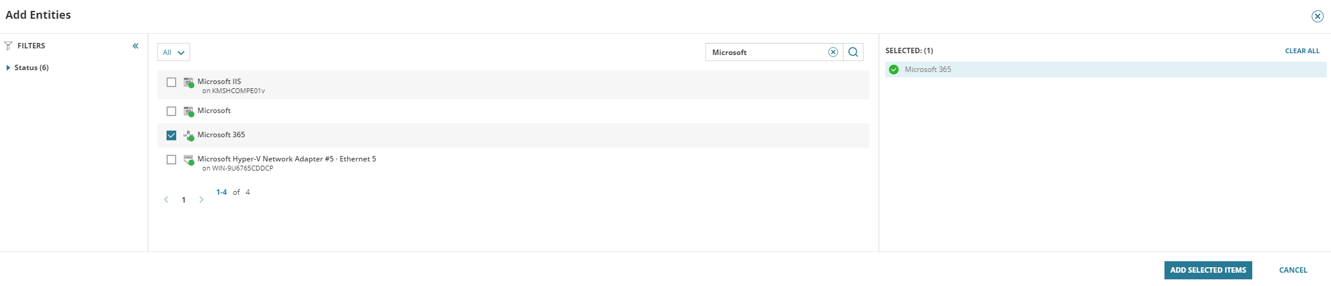Click the green status icon of selected Microsoft 365
The height and width of the screenshot is (286, 1331).
tap(894, 70)
